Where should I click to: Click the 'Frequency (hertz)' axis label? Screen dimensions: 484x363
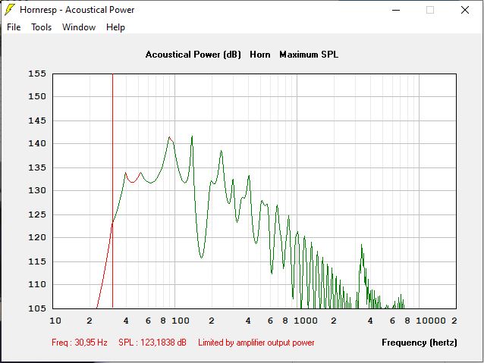(420, 343)
